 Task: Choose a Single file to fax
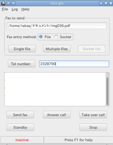coord(22,49)
